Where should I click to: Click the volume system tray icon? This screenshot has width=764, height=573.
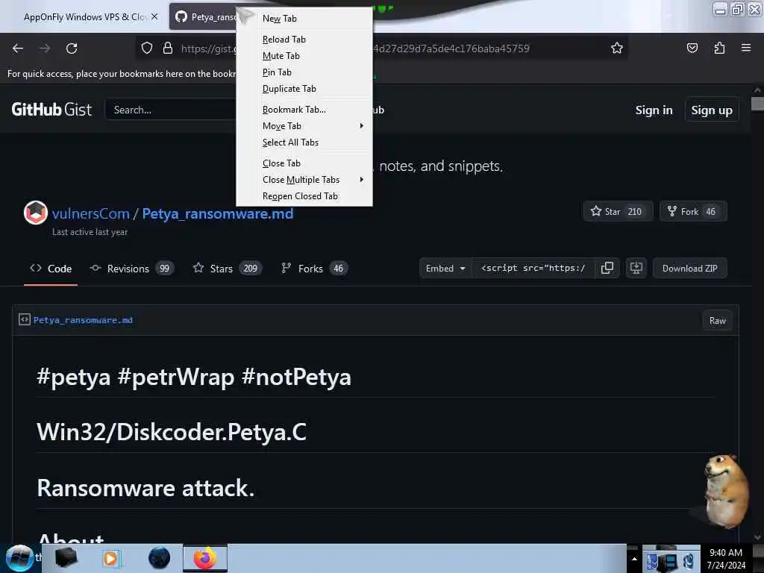click(x=689, y=563)
